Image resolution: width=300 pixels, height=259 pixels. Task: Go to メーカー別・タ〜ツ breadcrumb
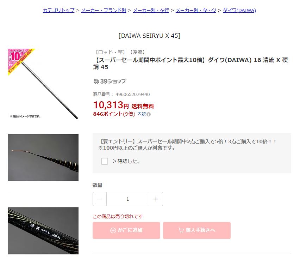(196, 10)
